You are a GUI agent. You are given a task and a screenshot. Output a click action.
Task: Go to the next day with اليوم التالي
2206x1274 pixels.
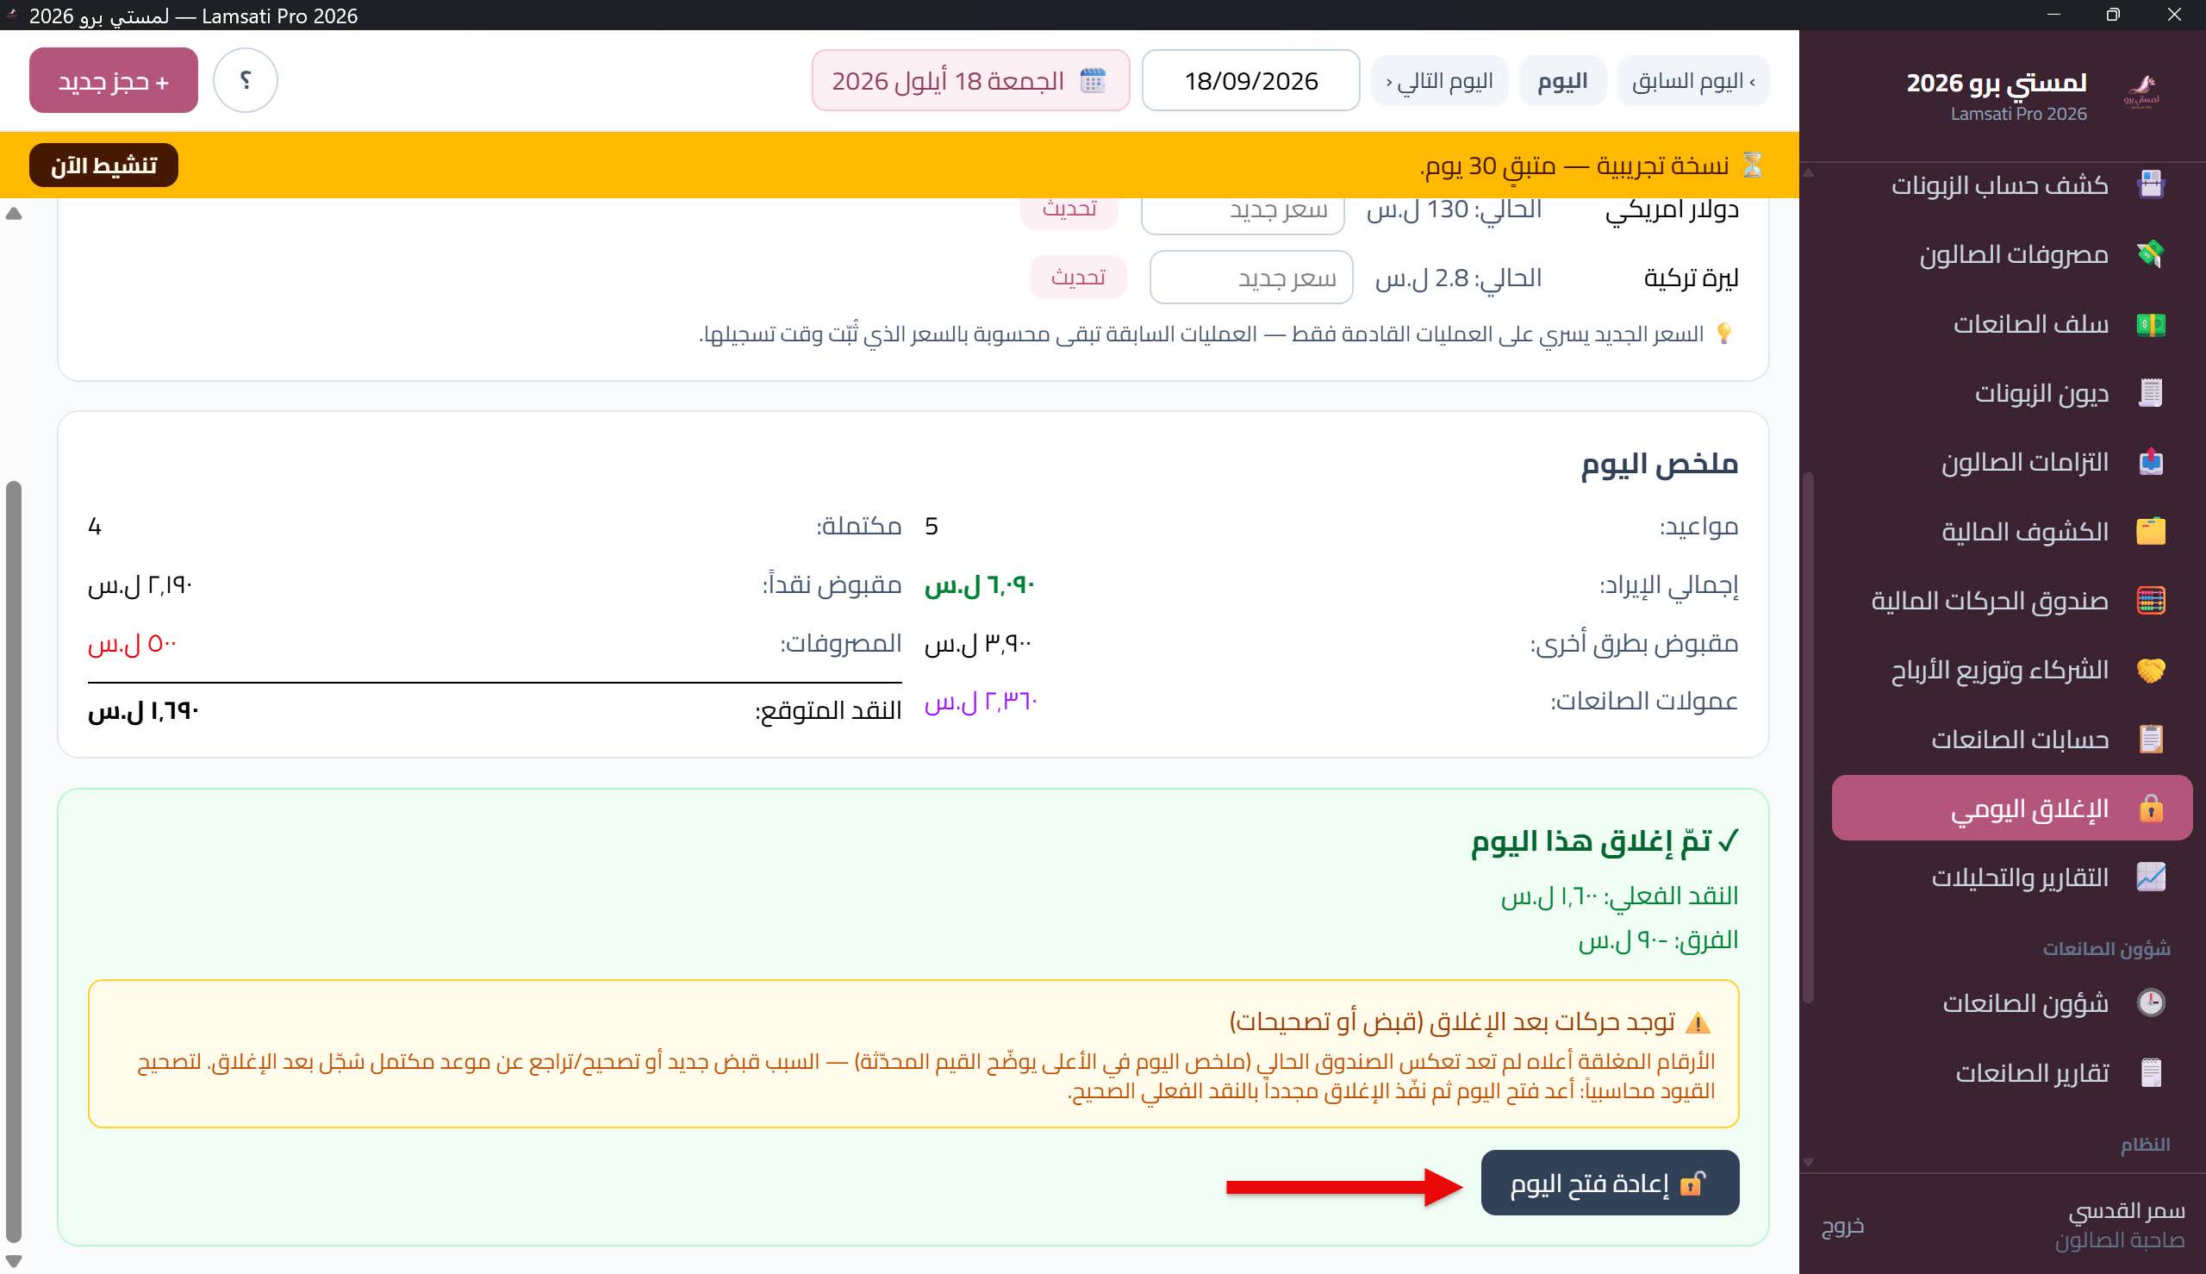click(1439, 80)
